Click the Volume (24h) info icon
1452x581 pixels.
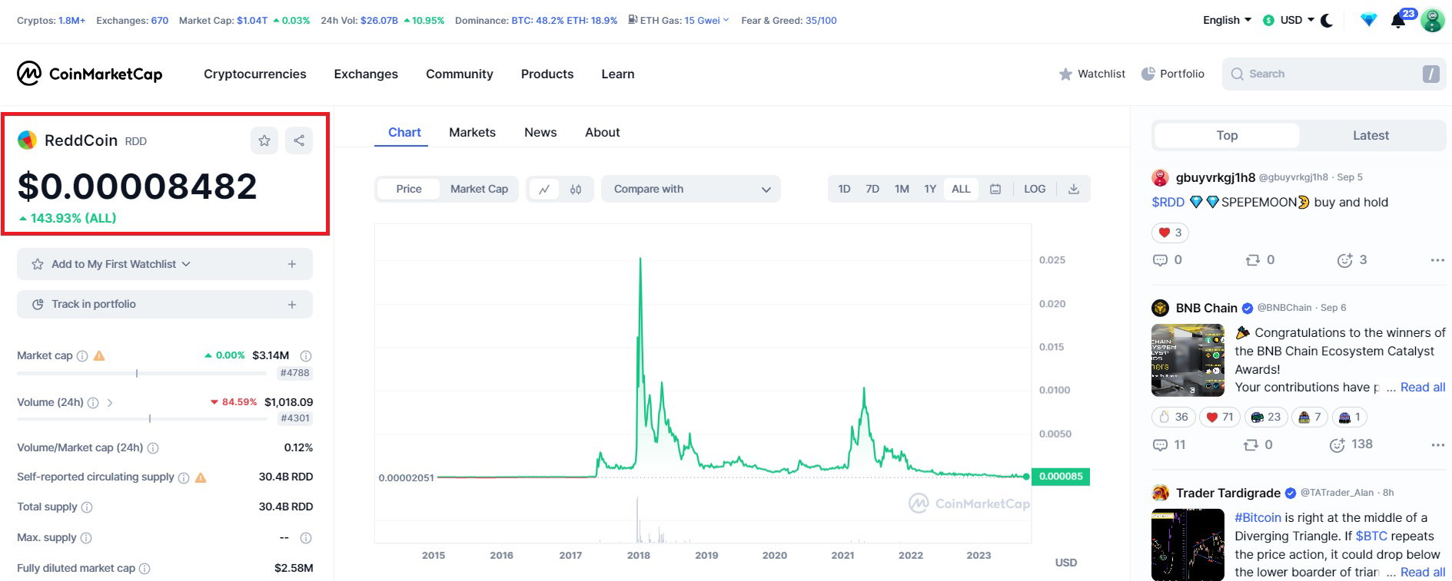tap(93, 403)
